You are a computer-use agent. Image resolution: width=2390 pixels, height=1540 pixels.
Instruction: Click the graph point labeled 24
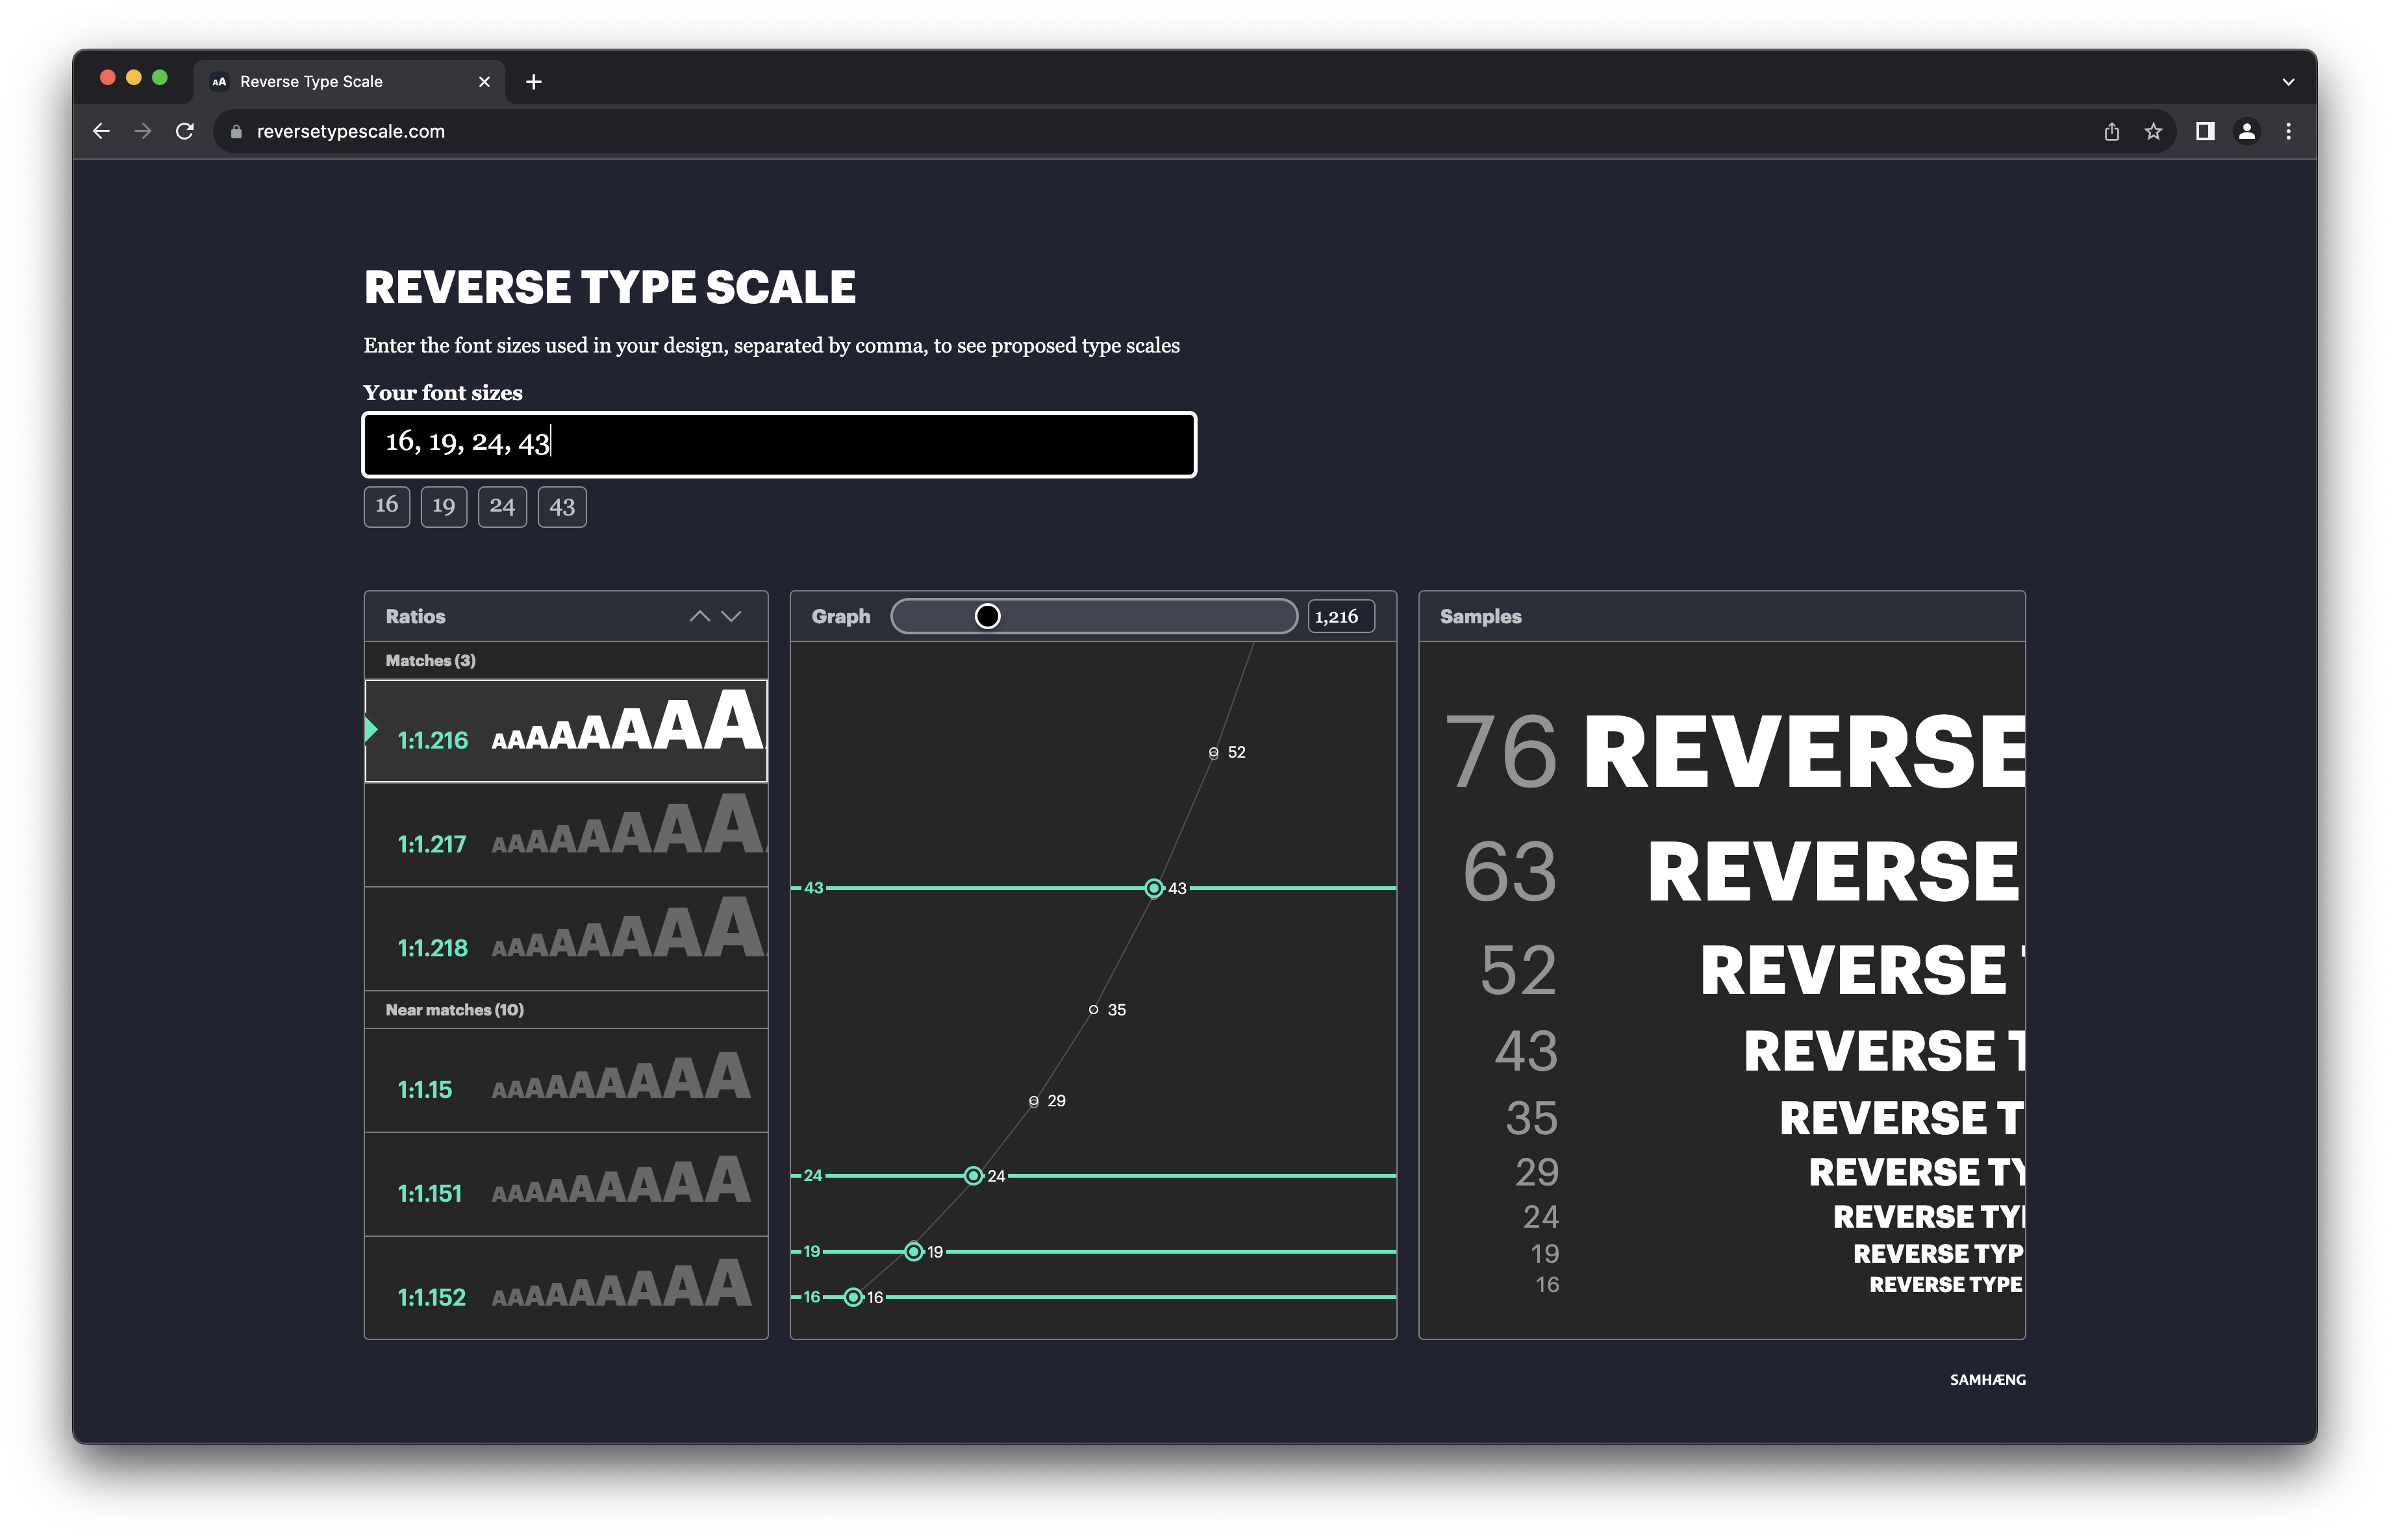pyautogui.click(x=972, y=1176)
